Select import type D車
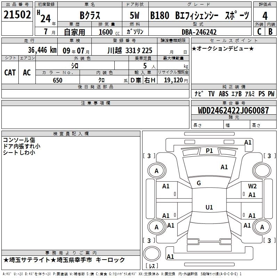The width and height of the screenshot is (278, 278). pos(136,80)
